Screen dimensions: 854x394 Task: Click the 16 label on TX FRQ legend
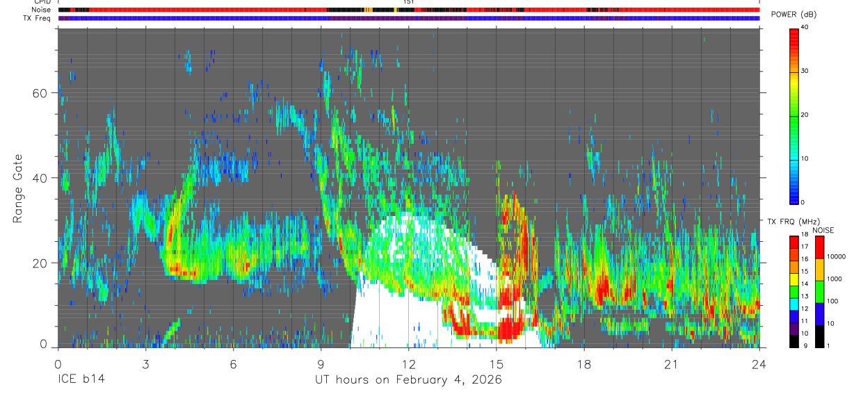[805, 259]
